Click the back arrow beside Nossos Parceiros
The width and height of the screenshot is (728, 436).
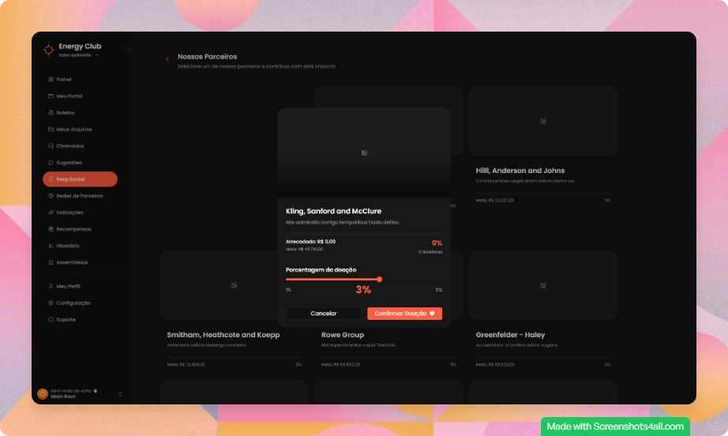[167, 59]
